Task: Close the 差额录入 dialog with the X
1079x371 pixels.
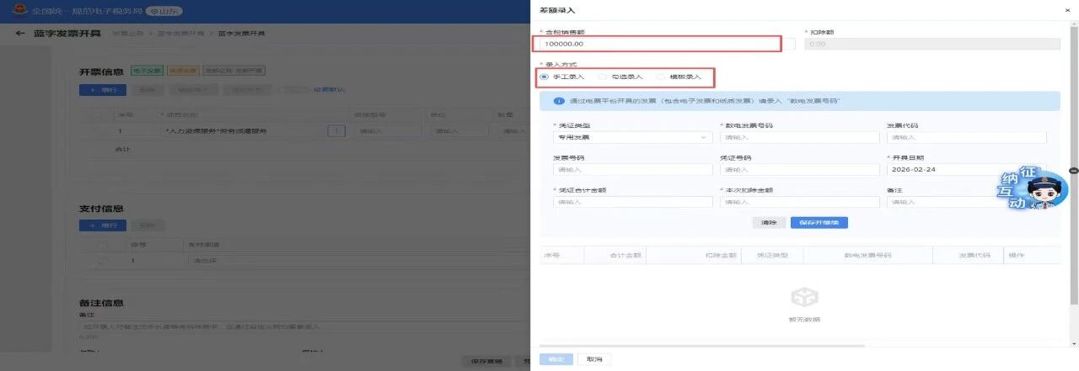Action: pos(1069,9)
